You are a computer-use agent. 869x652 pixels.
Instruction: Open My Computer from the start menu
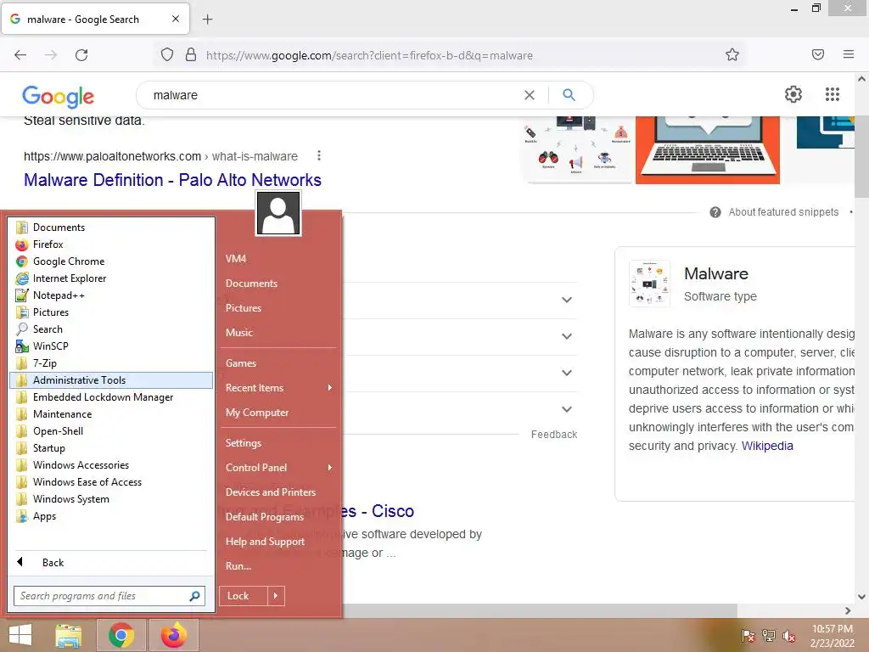coord(256,413)
